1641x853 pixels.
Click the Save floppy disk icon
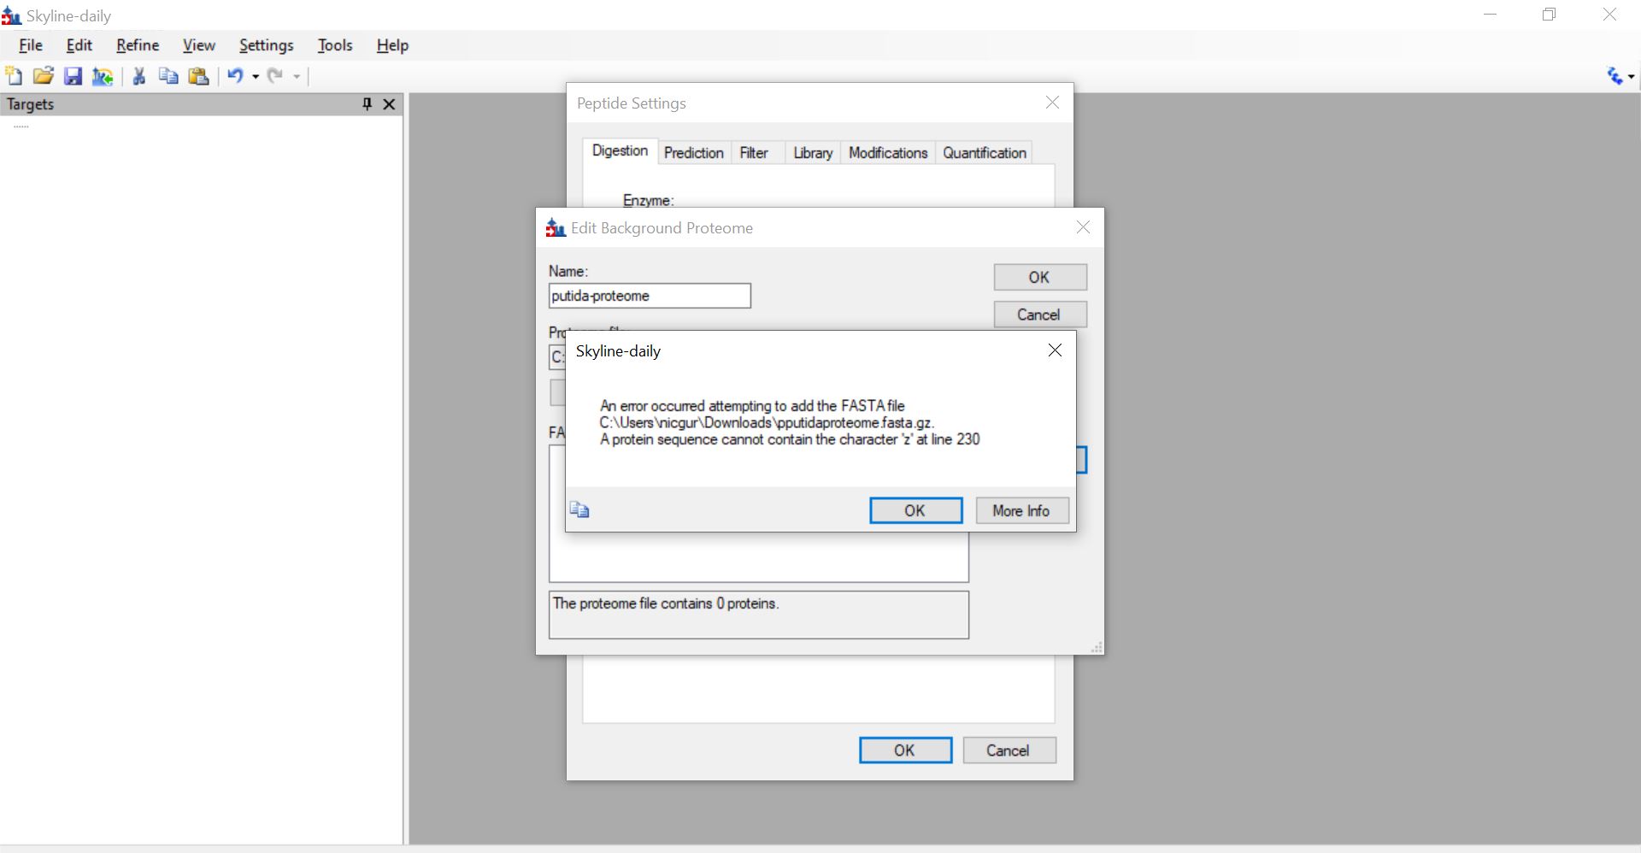[74, 76]
